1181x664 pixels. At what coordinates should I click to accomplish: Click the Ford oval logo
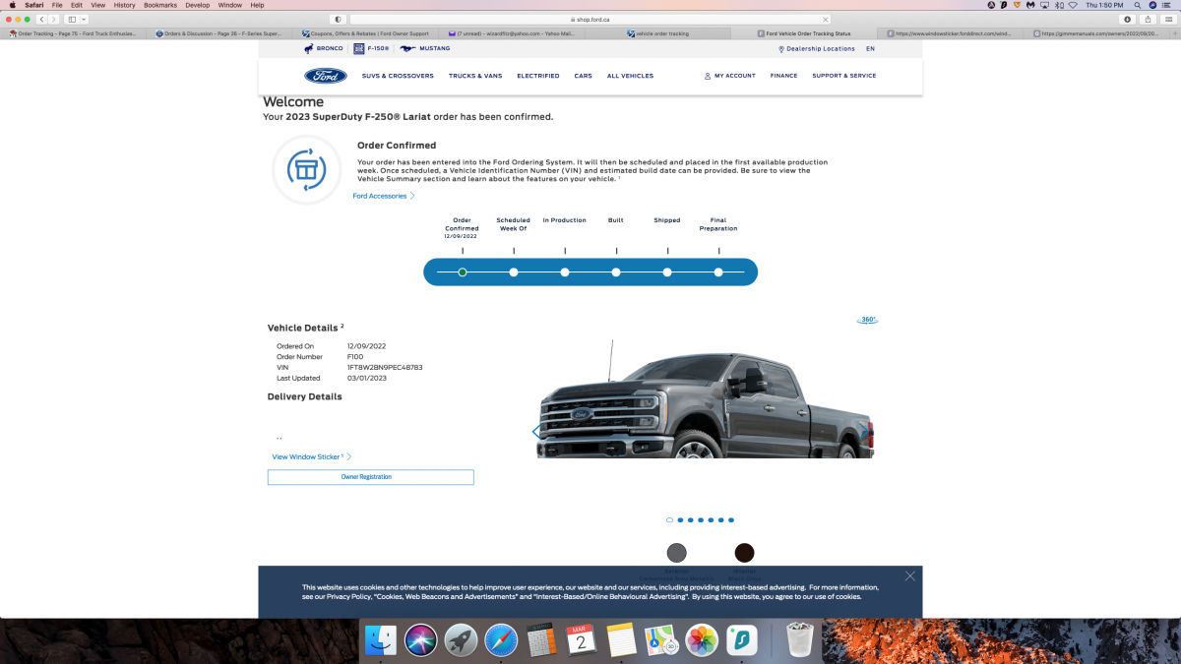click(325, 76)
